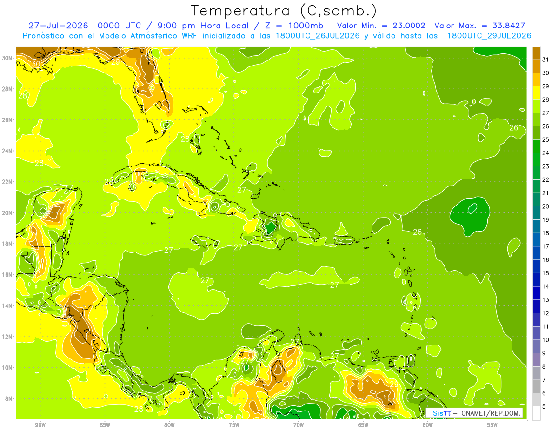Click the '85W' longitude axis label

[x=105, y=425]
